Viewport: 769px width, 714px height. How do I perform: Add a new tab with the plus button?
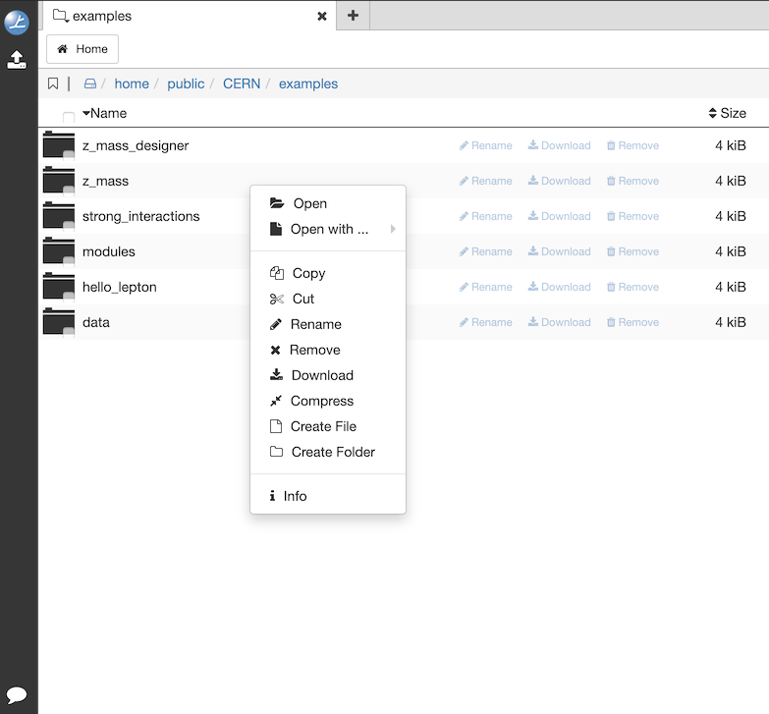click(x=353, y=15)
